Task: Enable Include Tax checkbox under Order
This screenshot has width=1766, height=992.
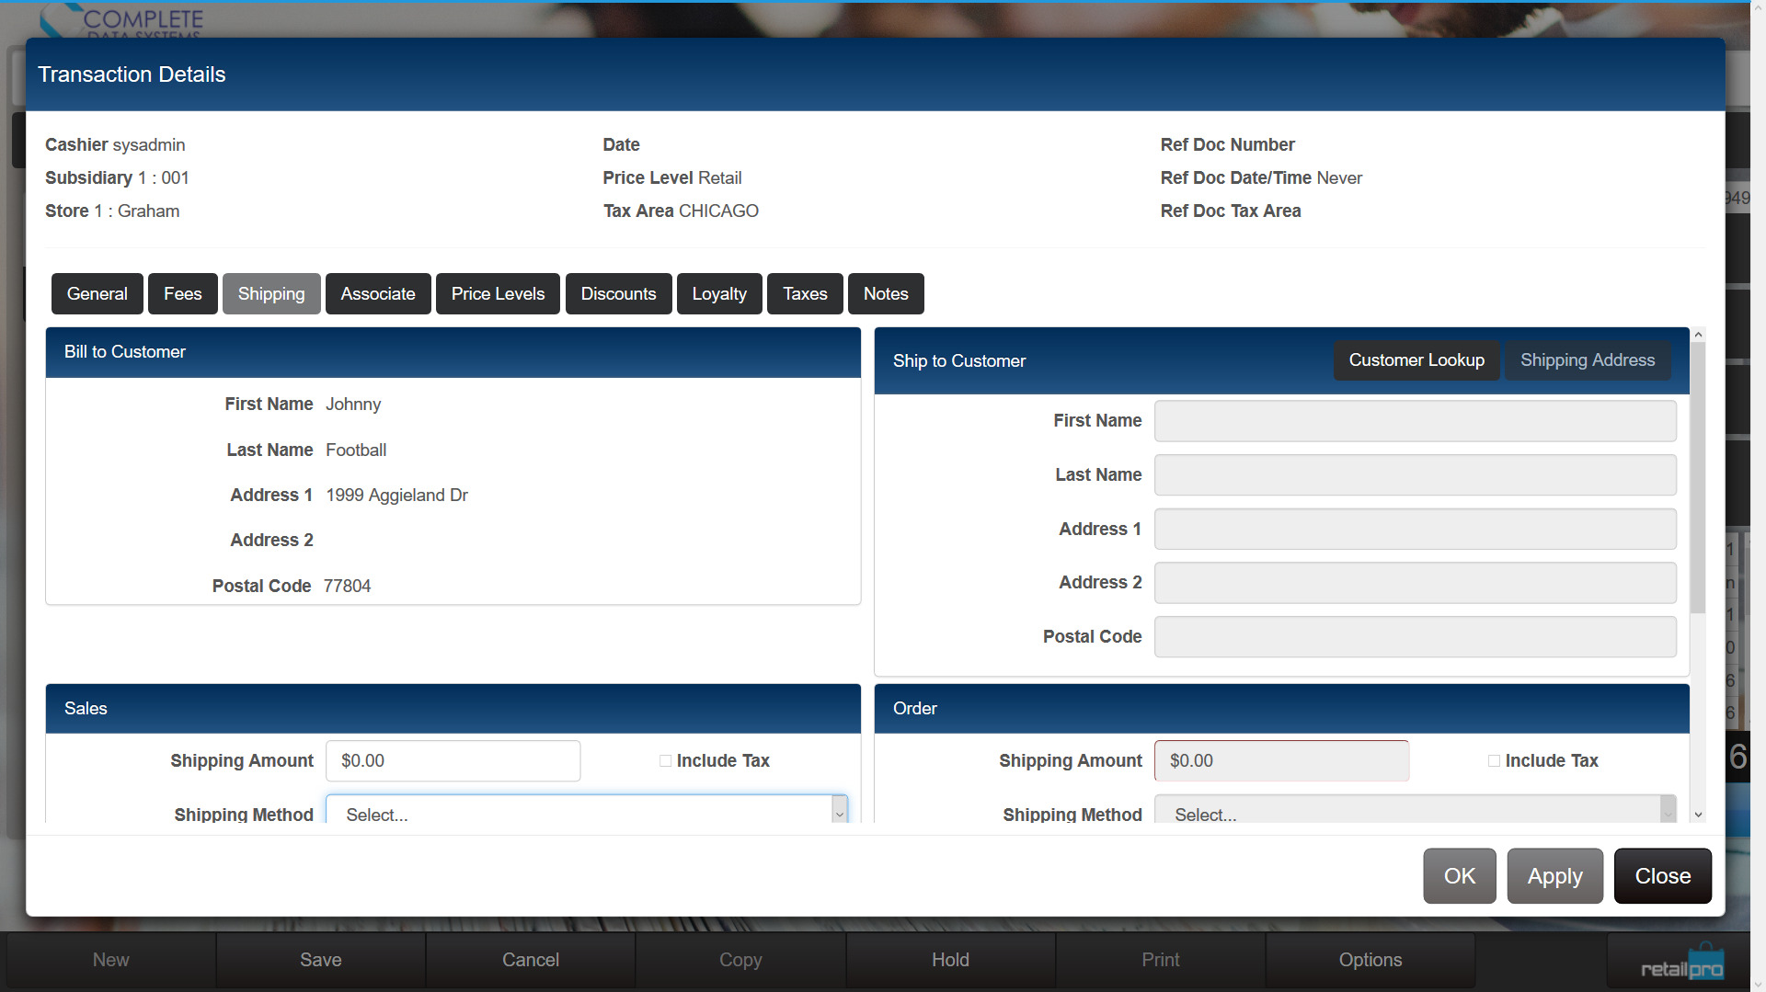Action: 1494,761
